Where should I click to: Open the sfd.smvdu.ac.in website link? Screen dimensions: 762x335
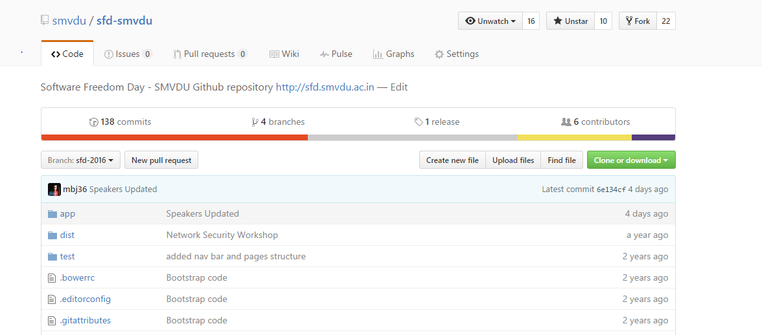click(325, 87)
